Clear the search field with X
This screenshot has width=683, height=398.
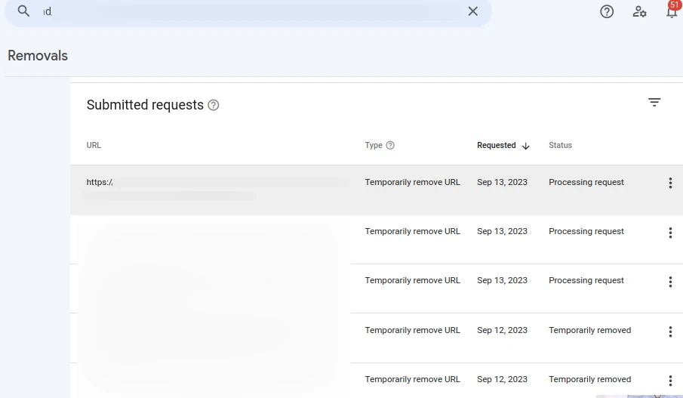pos(472,11)
